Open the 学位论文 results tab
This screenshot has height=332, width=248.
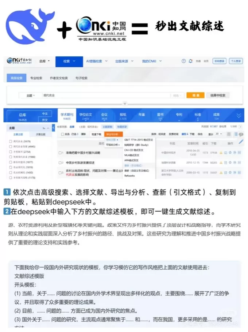click(85, 116)
